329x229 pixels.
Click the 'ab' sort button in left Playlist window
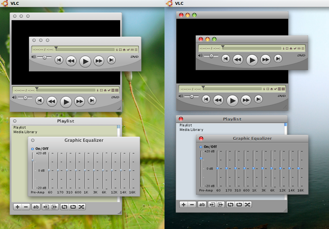[36, 207]
